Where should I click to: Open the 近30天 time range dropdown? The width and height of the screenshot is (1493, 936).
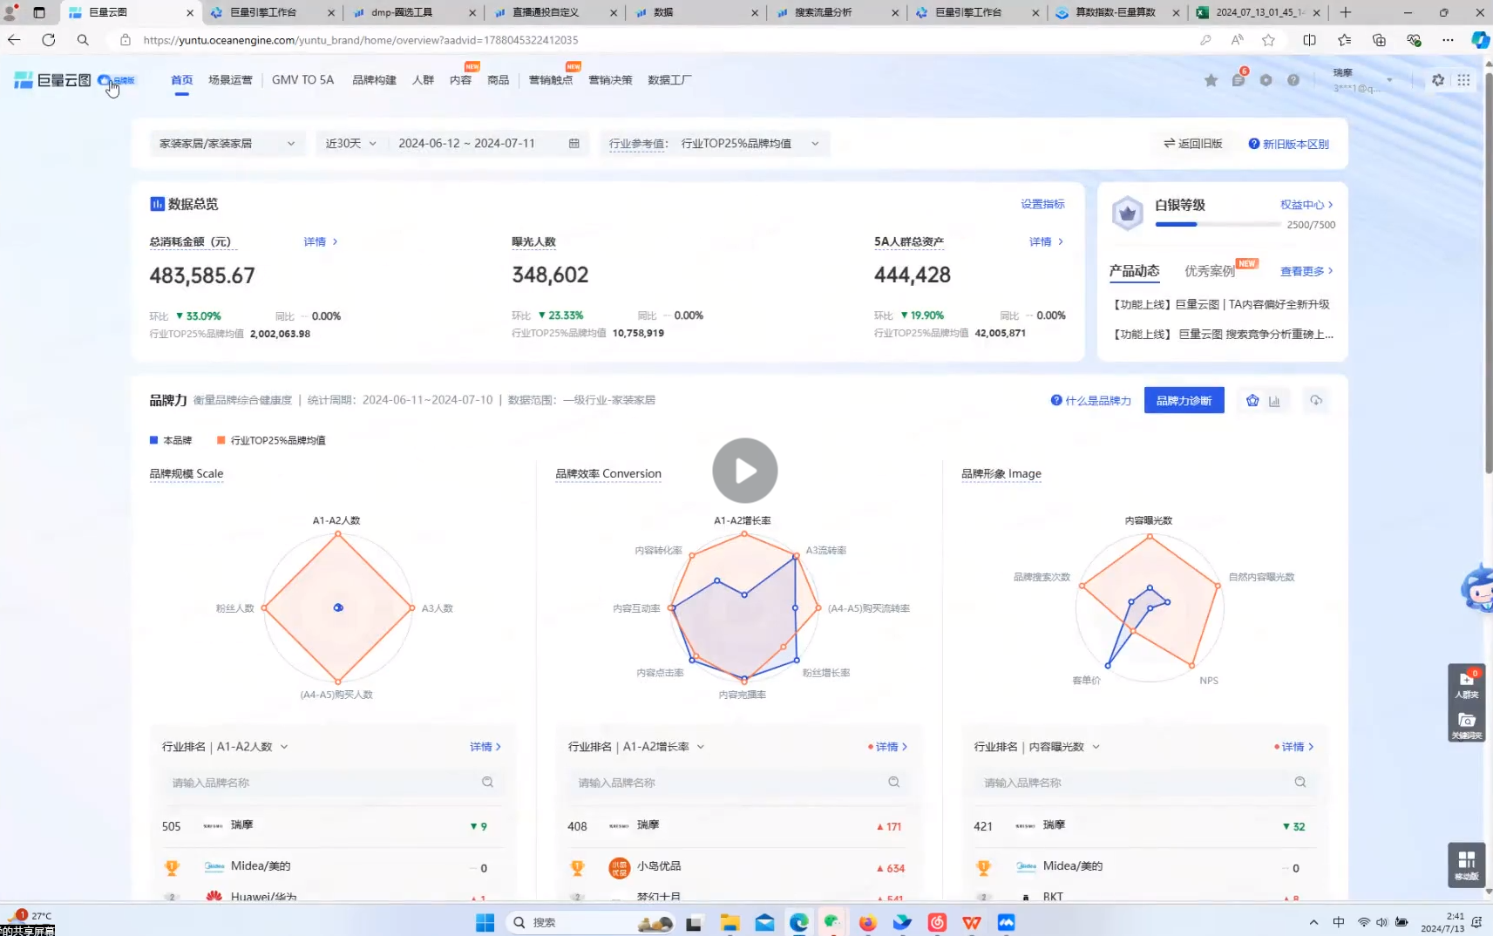pyautogui.click(x=350, y=144)
